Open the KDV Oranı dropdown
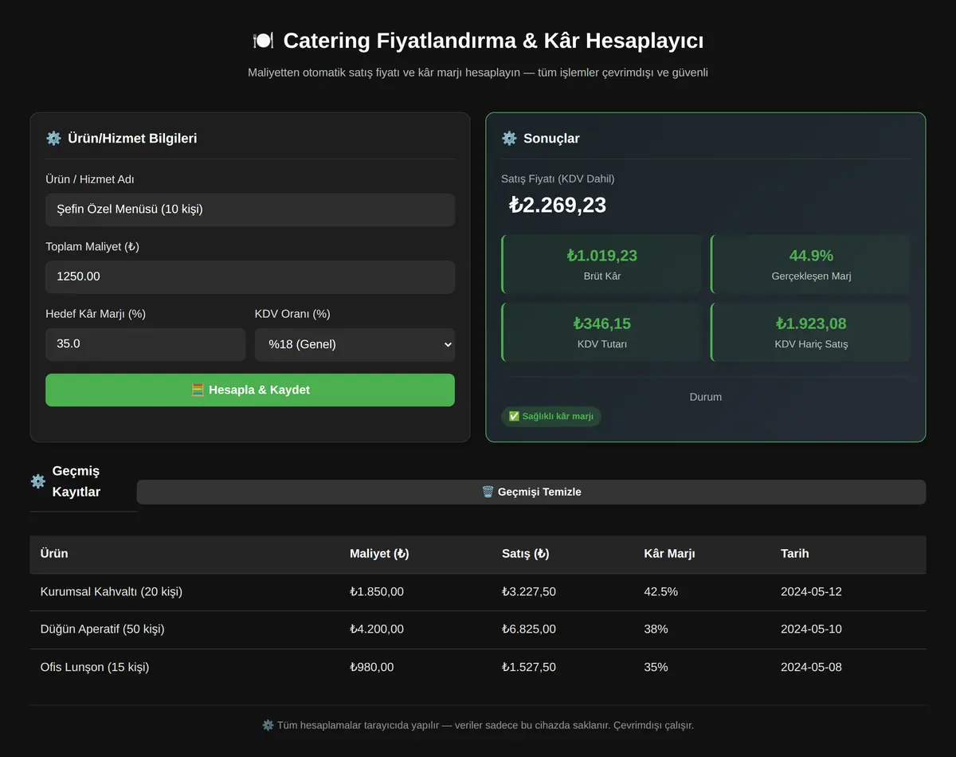 click(355, 344)
